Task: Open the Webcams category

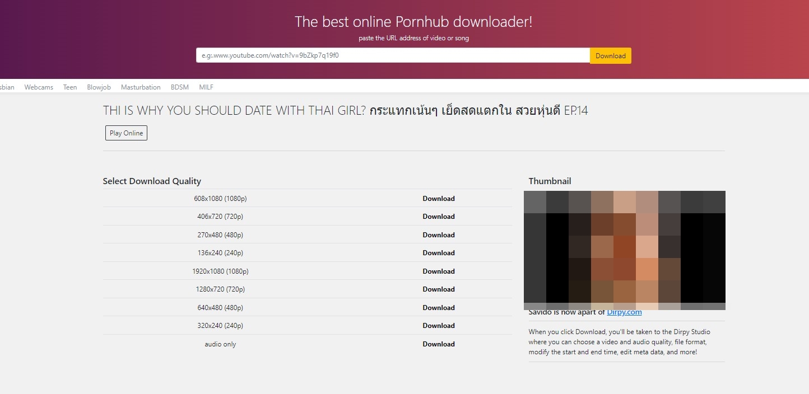Action: (39, 87)
